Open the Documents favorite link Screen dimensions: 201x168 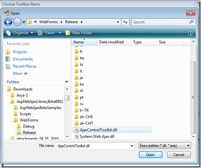23,59
